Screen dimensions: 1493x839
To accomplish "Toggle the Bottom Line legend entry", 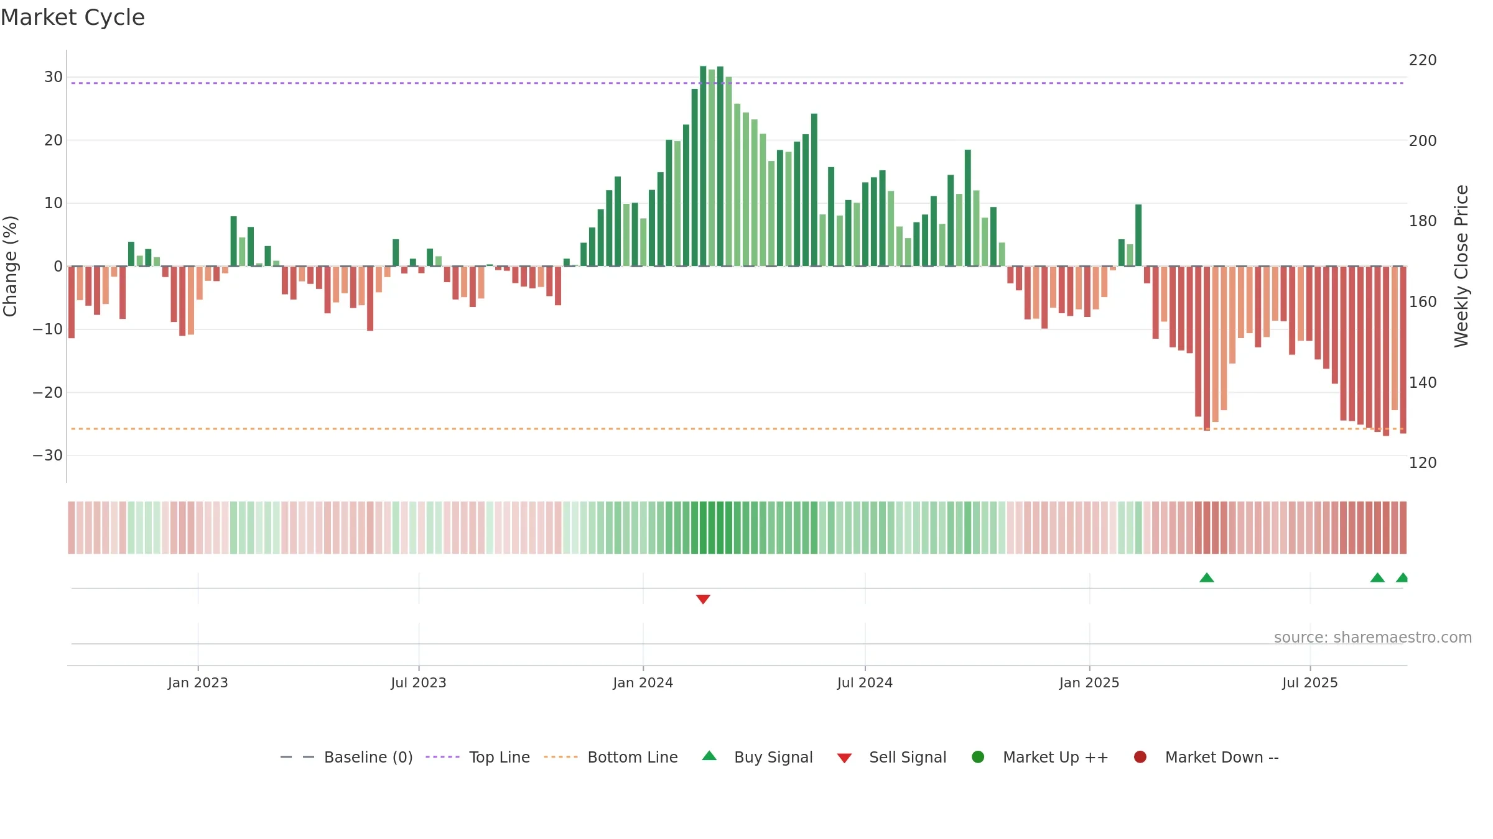I will coord(611,757).
